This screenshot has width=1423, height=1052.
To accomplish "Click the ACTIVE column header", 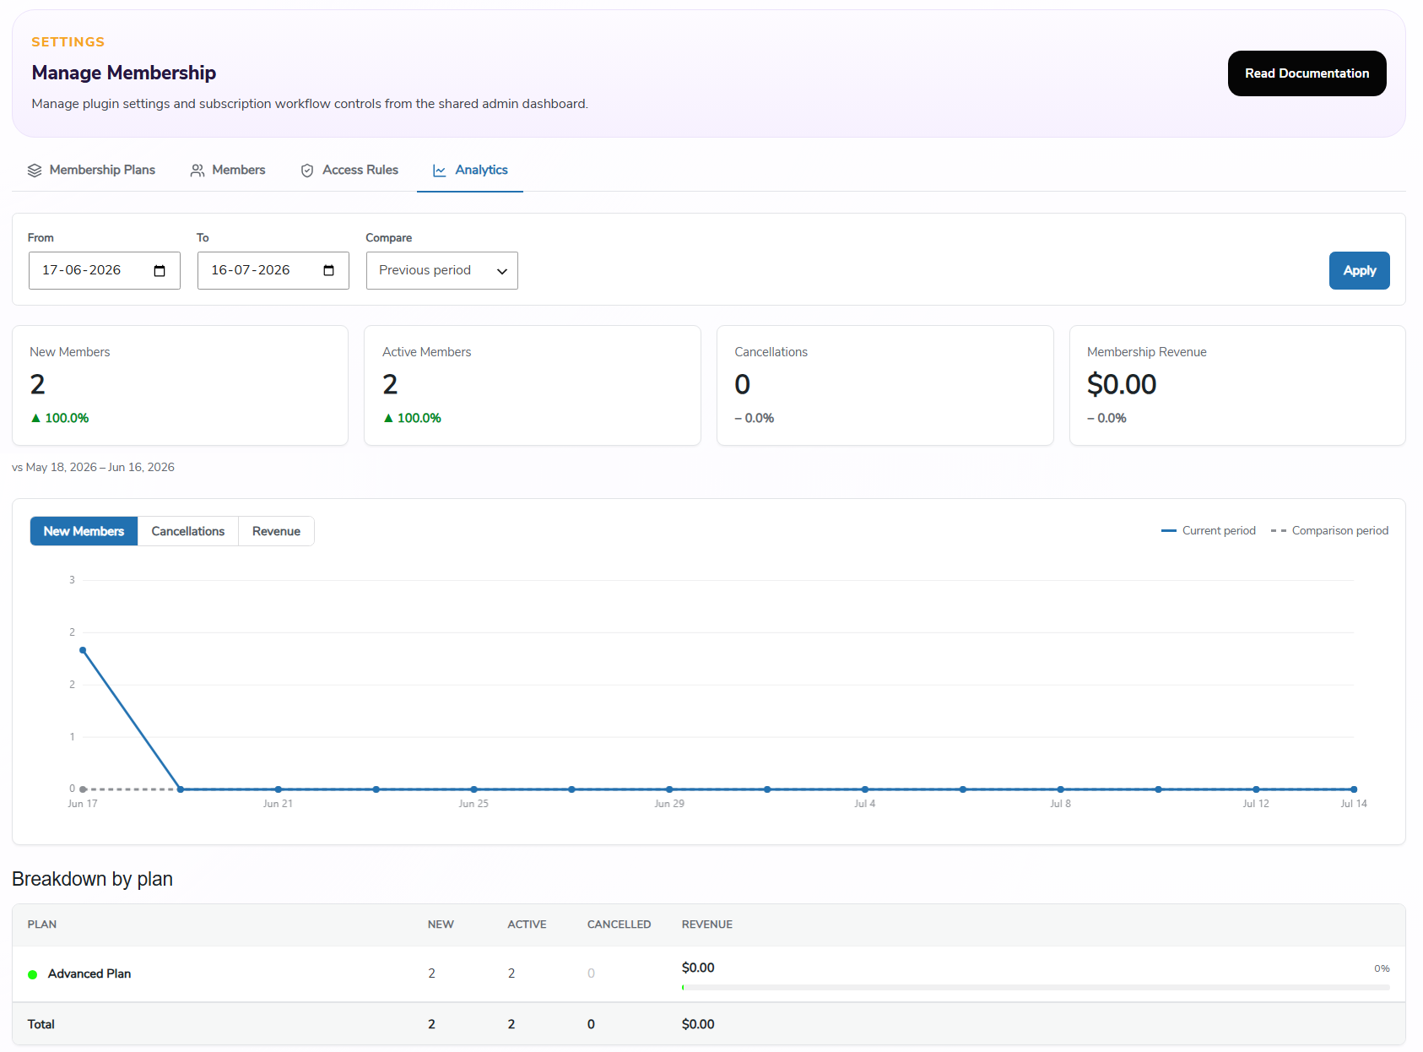I will pos(527,925).
